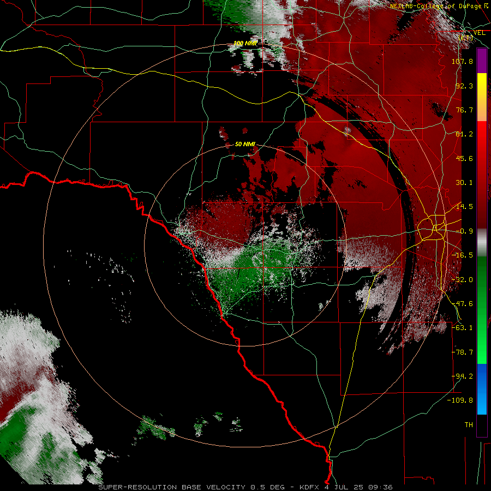This screenshot has height=491, width=491.
Task: Select the 61.2 value on velocity scale
Action: click(x=464, y=134)
